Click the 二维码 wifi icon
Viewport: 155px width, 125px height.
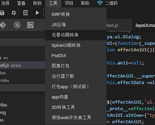click(x=100, y=3)
